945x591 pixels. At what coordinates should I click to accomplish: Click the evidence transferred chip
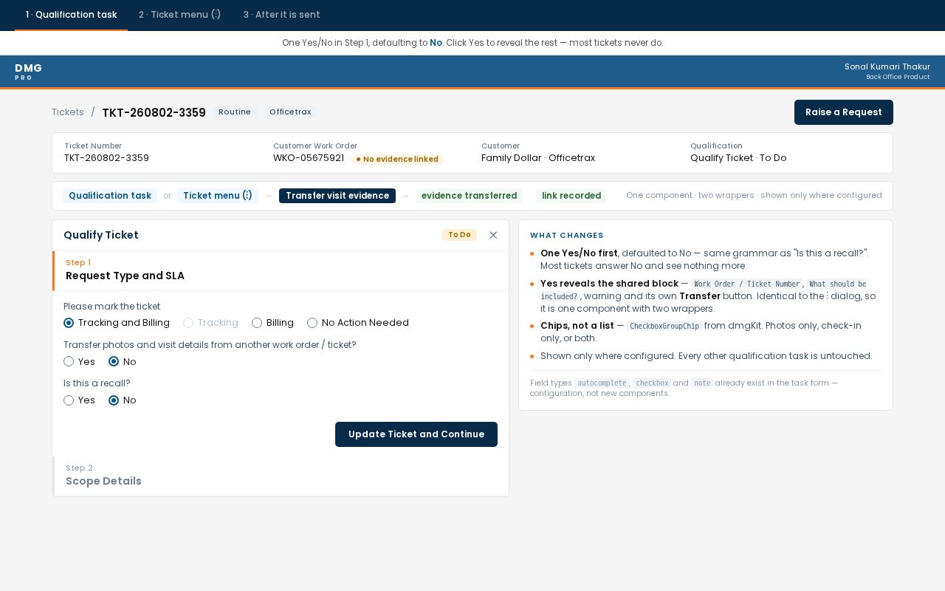coord(469,196)
